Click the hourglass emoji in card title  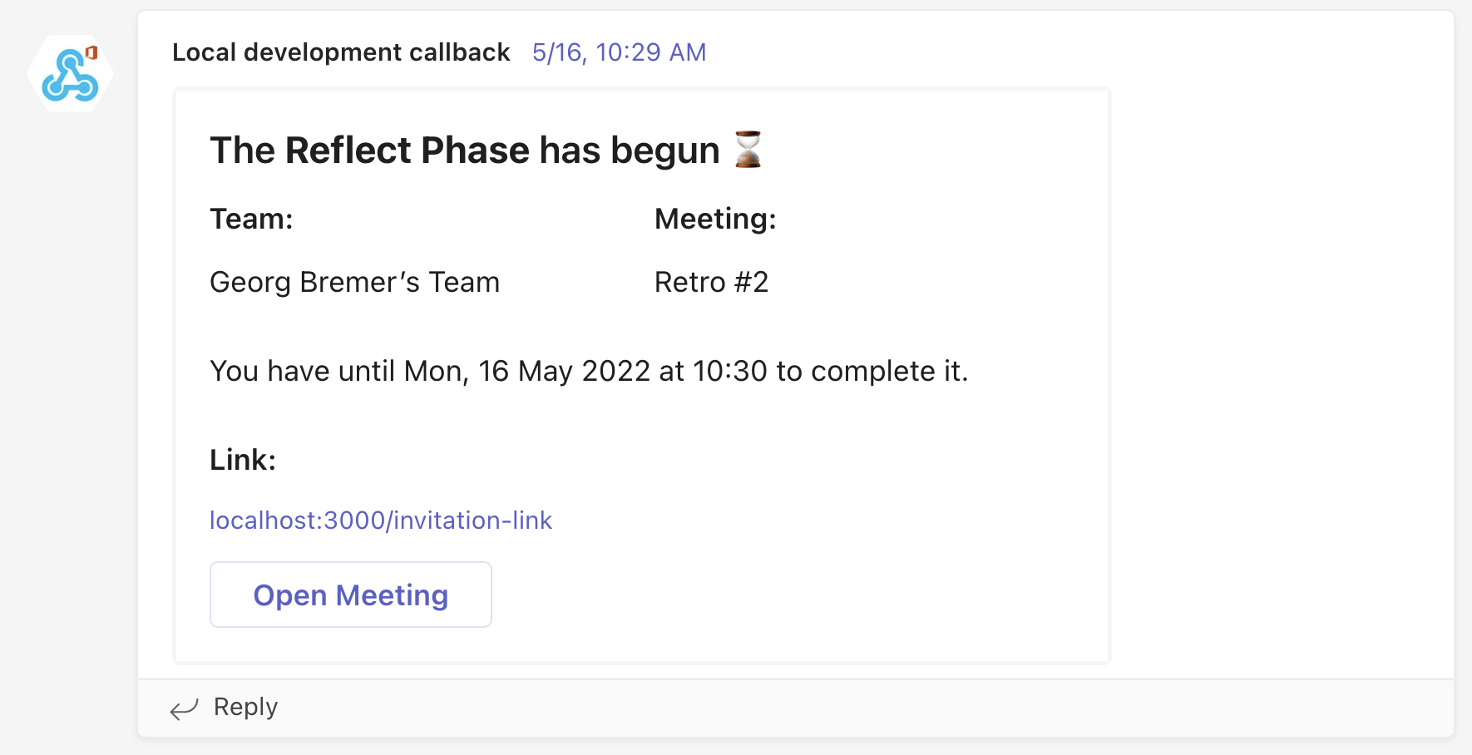click(748, 150)
